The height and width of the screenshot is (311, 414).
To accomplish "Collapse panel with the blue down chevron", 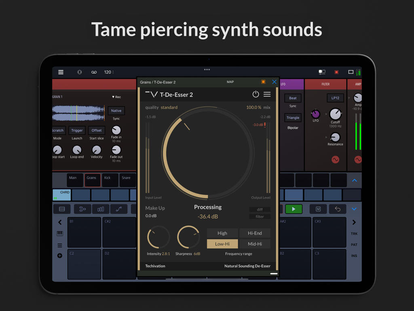I will click(354, 209).
